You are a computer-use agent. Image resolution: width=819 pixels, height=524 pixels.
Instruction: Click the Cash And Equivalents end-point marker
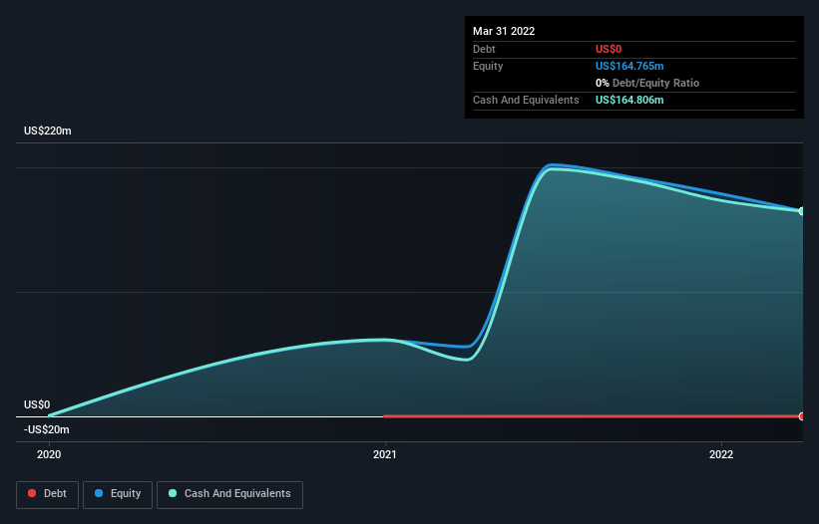coord(801,211)
